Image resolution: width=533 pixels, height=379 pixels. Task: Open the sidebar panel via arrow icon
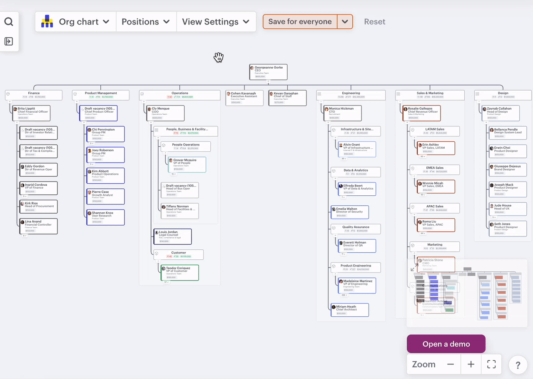click(x=9, y=41)
